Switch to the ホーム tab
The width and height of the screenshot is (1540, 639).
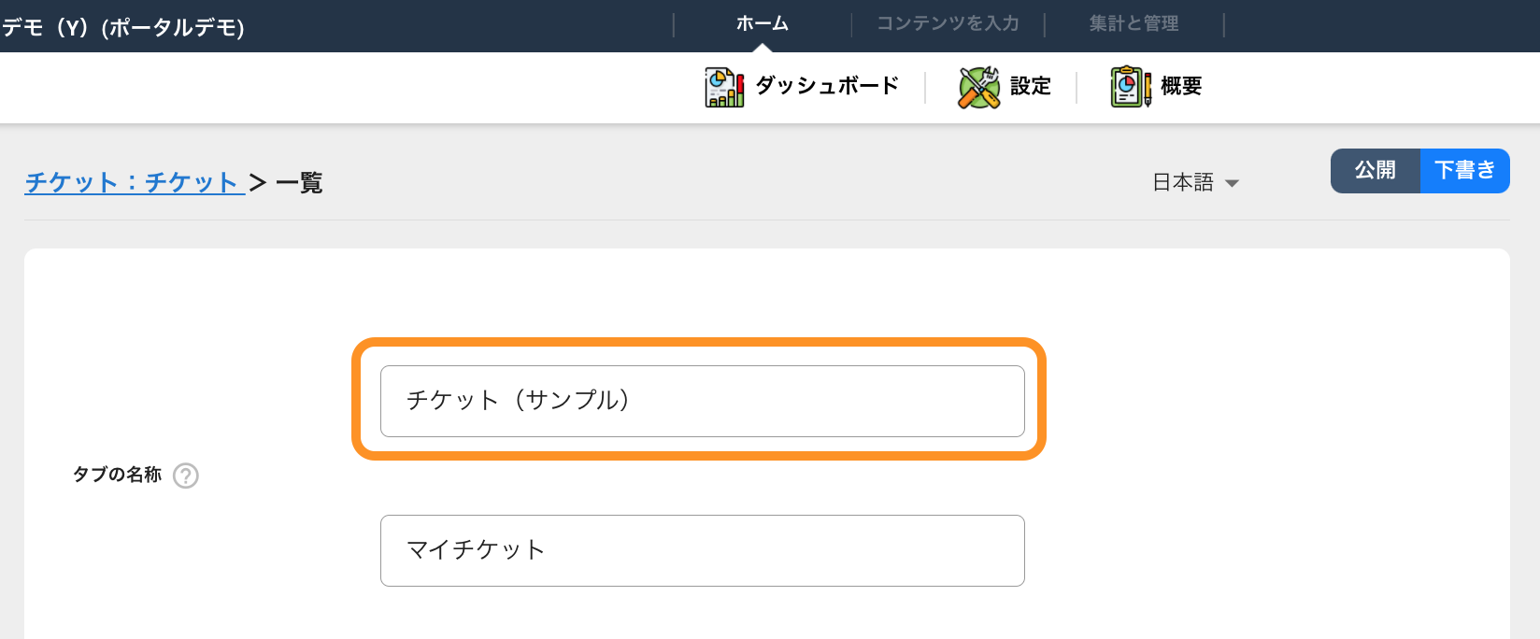(x=763, y=23)
